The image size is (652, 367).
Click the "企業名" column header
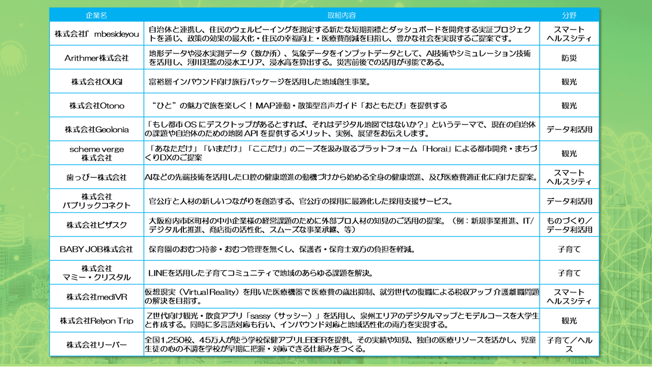tap(97, 15)
